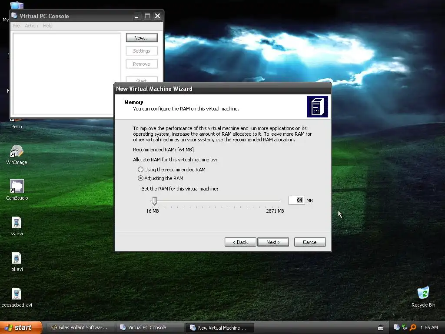Click the RAM value field showing 64
Image resolution: width=445 pixels, height=334 pixels.
click(296, 200)
